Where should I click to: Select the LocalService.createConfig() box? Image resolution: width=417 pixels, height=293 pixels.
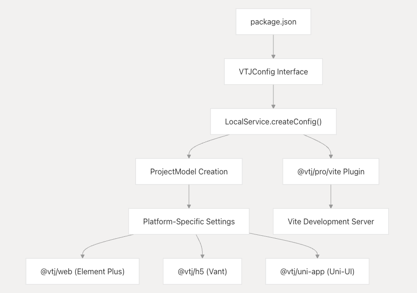(x=273, y=122)
